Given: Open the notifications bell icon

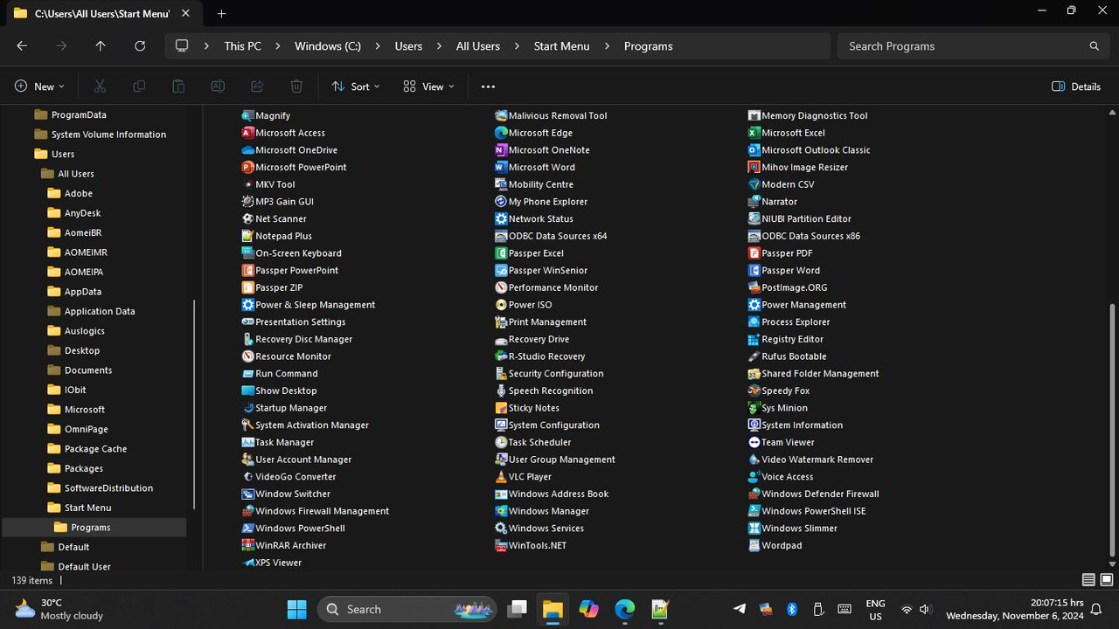Looking at the screenshot, I should click(x=1096, y=609).
